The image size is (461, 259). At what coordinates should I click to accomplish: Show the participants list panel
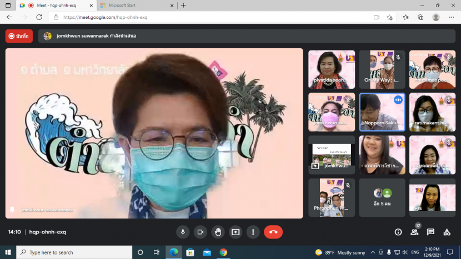[414, 232]
